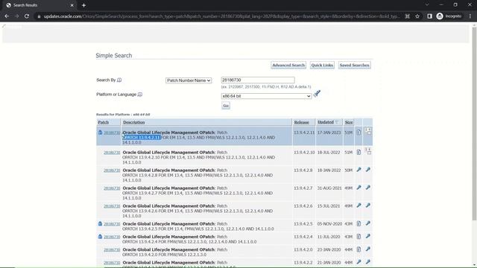Click the Go button to run the search

(226, 106)
